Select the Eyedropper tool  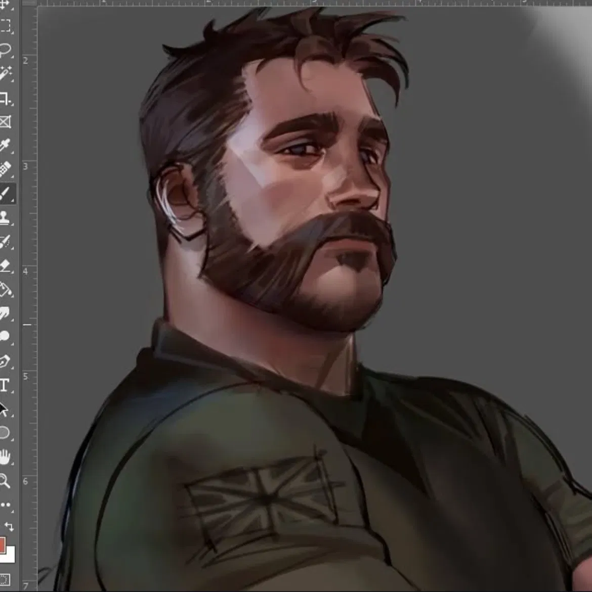pyautogui.click(x=5, y=146)
